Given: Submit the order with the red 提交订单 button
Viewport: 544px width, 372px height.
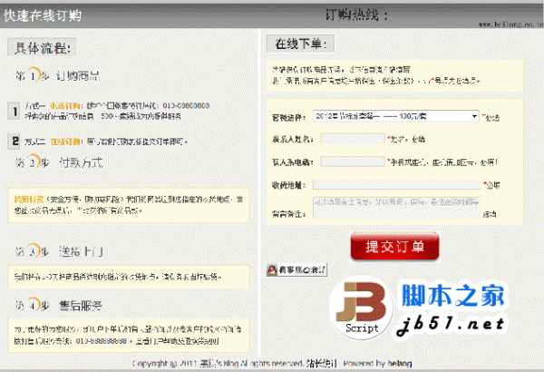Looking at the screenshot, I should coord(394,246).
